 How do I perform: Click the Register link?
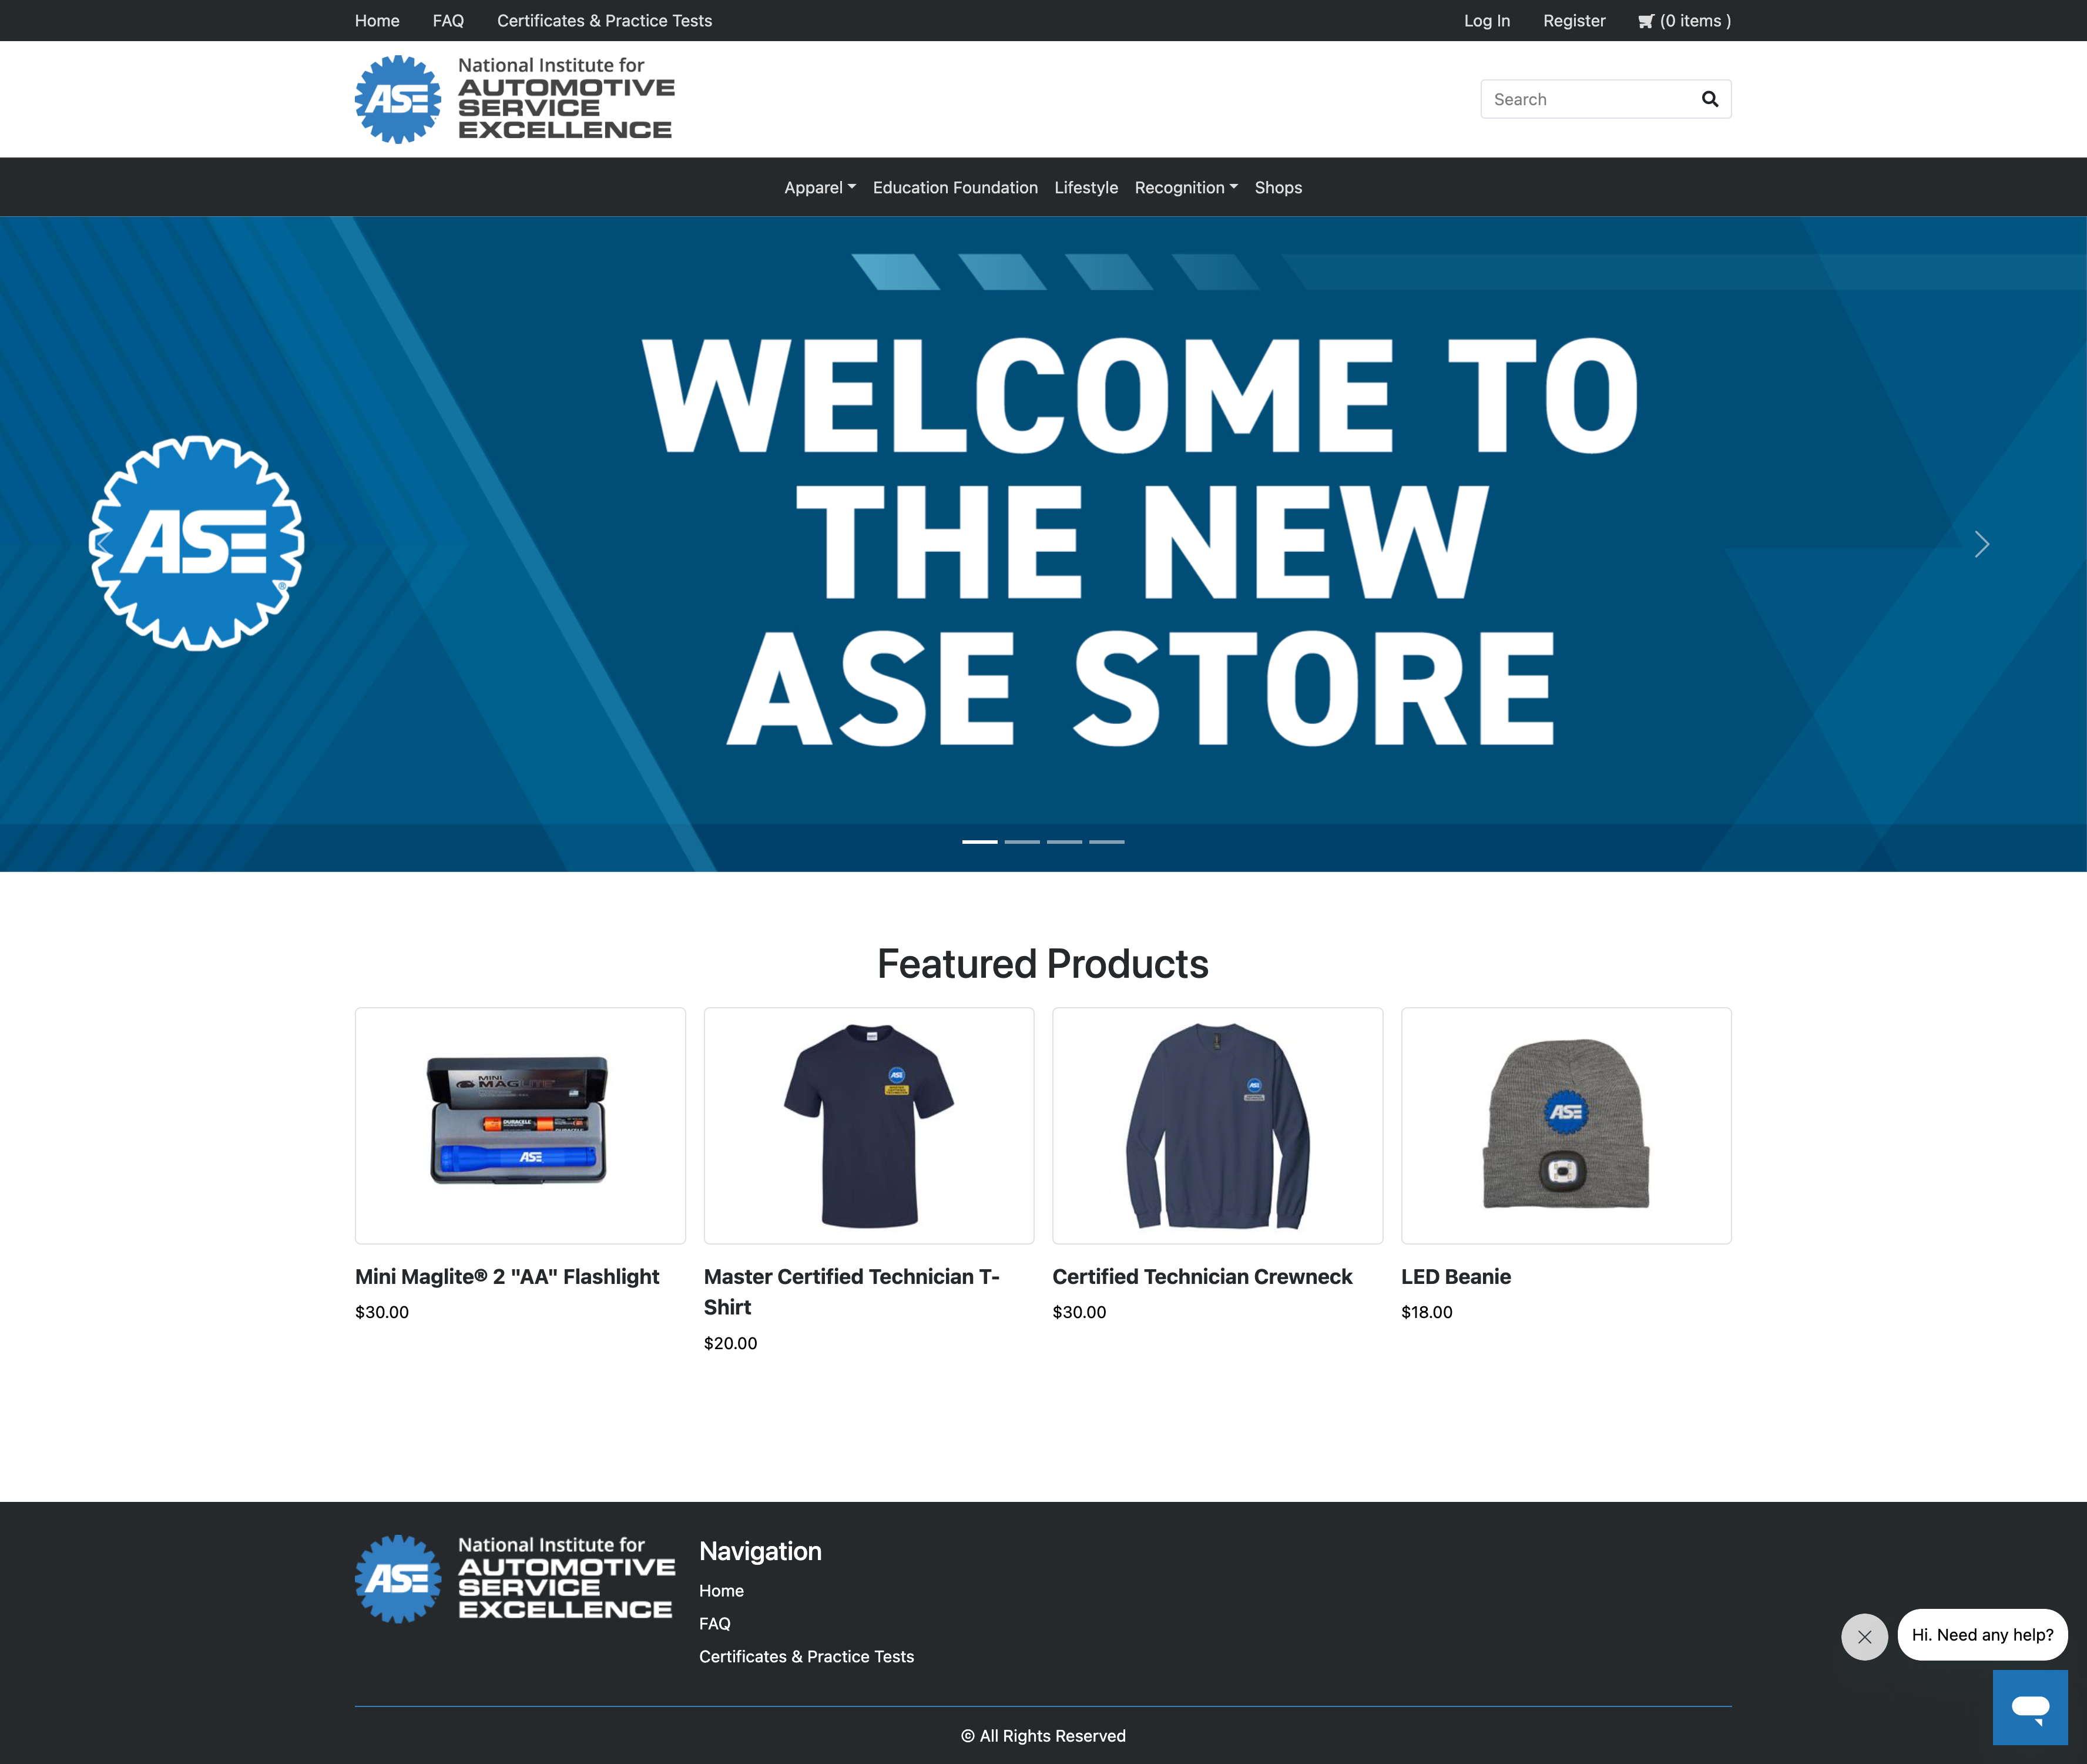[x=1574, y=21]
